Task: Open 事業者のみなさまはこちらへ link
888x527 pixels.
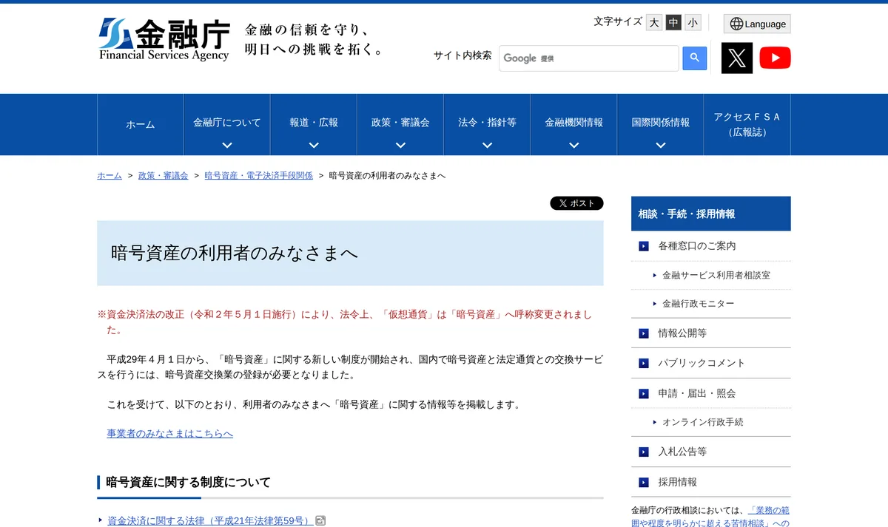Action: tap(169, 434)
